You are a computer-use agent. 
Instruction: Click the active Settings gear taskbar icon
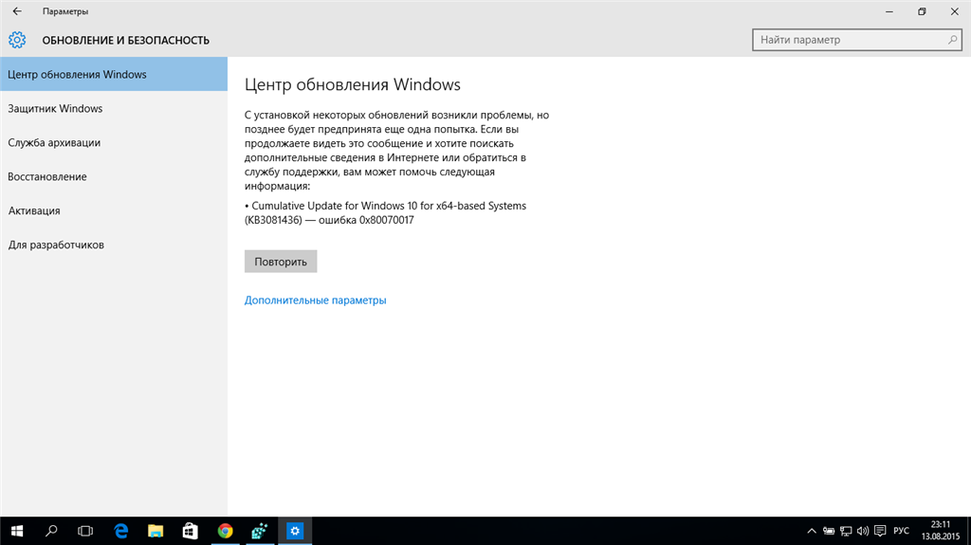[295, 531]
